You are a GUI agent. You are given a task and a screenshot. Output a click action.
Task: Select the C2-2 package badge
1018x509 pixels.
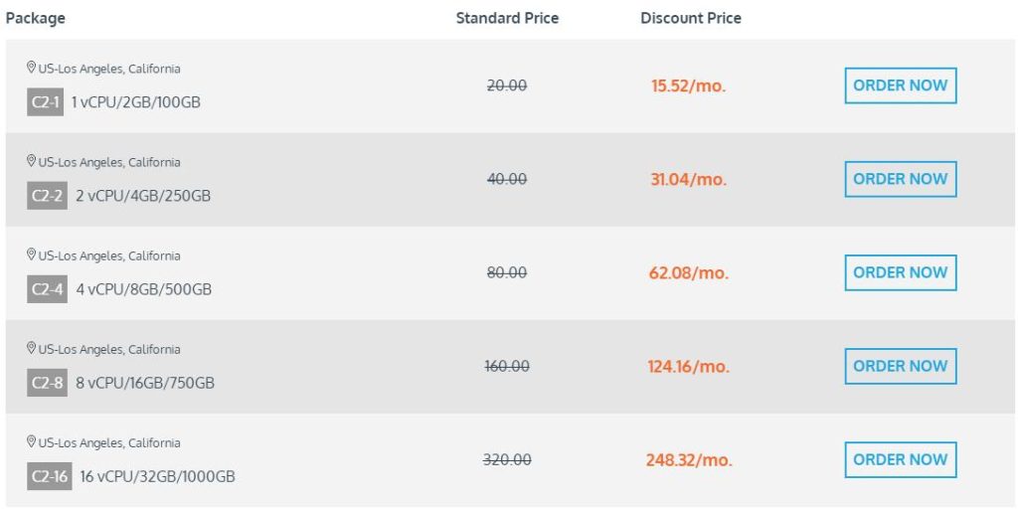48,196
